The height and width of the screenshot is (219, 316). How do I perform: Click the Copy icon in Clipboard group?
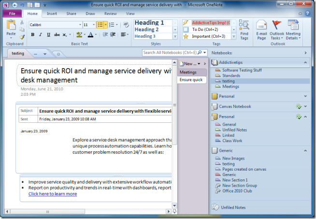[x=22, y=29]
